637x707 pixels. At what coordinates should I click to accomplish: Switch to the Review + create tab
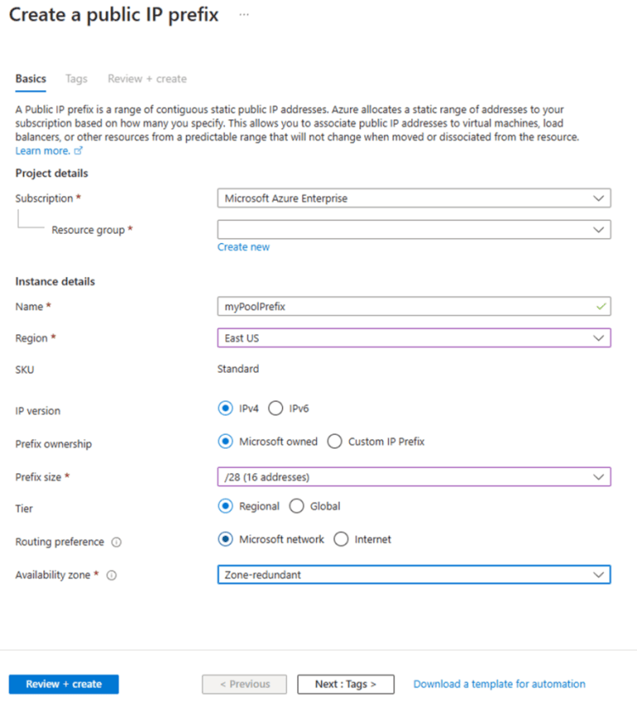click(147, 79)
